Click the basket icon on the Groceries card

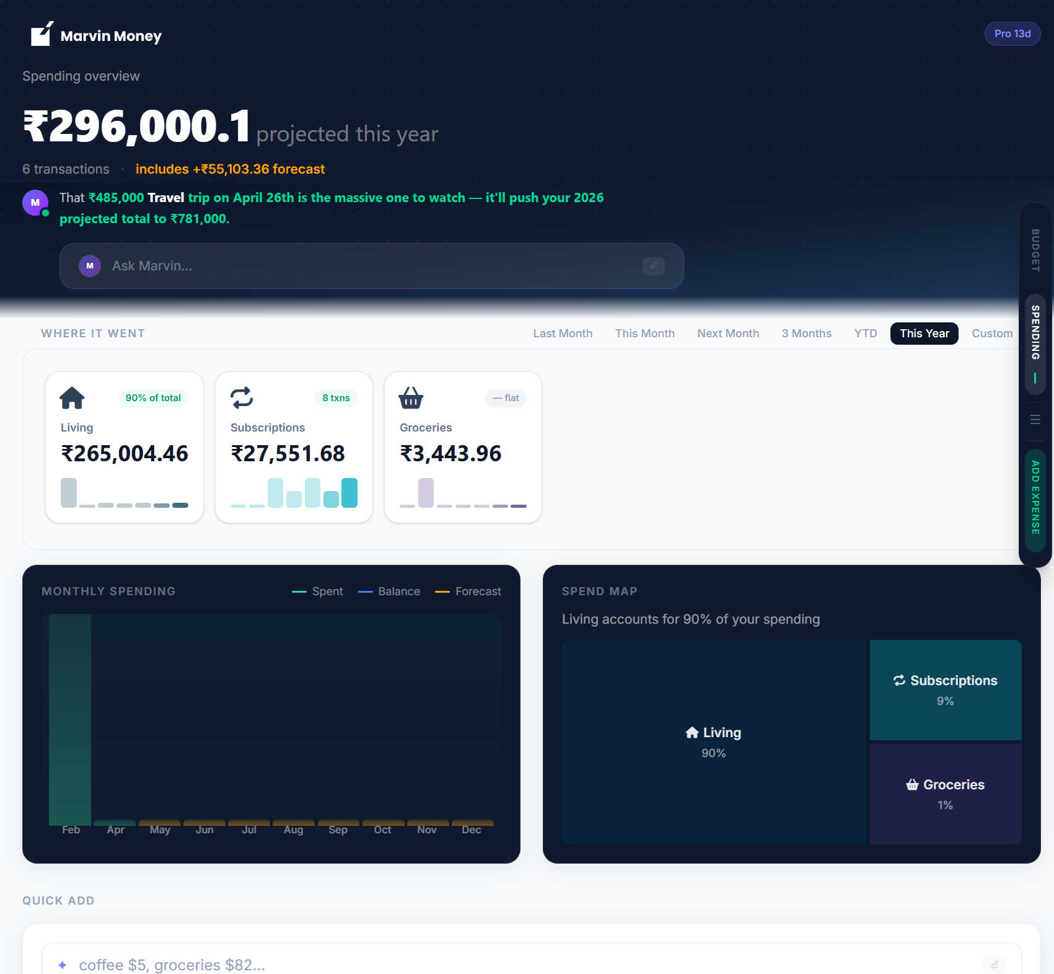pos(411,399)
